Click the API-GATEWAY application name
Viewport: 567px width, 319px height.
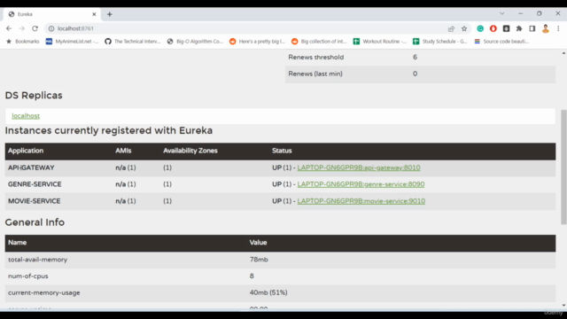31,167
